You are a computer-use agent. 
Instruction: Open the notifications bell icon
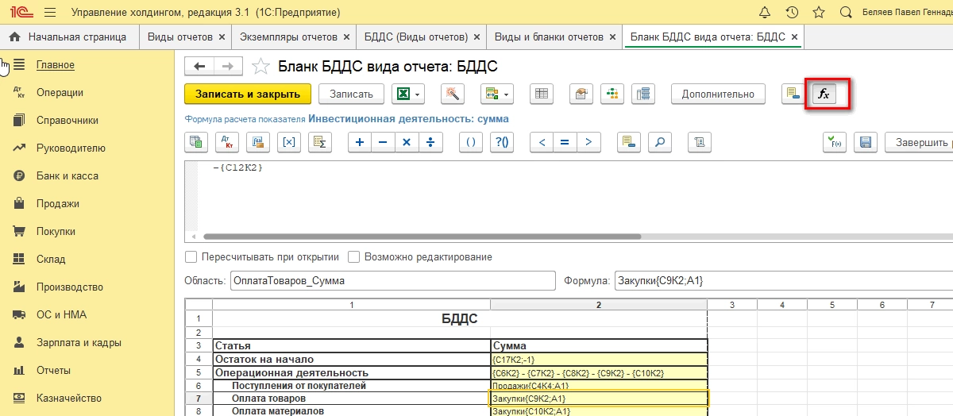click(765, 13)
